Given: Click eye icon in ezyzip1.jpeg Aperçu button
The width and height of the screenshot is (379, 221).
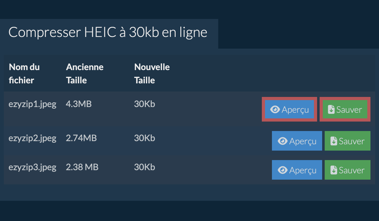Looking at the screenshot, I should 275,110.
